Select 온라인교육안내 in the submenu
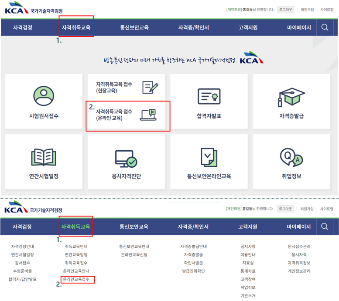This screenshot has height=301, width=339. point(76,271)
